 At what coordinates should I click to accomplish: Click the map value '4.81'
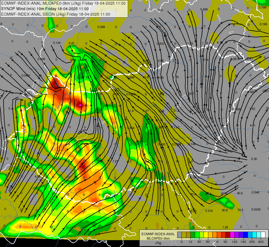click(253, 125)
